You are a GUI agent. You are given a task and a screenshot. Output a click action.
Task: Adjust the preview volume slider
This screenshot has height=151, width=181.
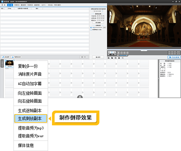(x=123, y=55)
